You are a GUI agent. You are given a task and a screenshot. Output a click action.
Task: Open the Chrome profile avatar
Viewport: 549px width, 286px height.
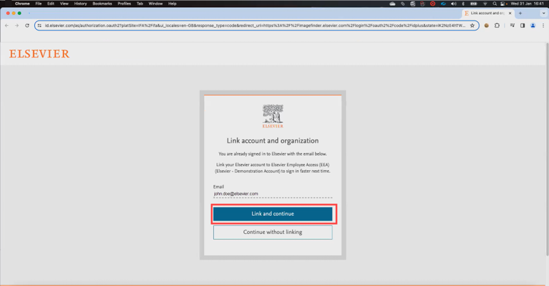point(533,25)
